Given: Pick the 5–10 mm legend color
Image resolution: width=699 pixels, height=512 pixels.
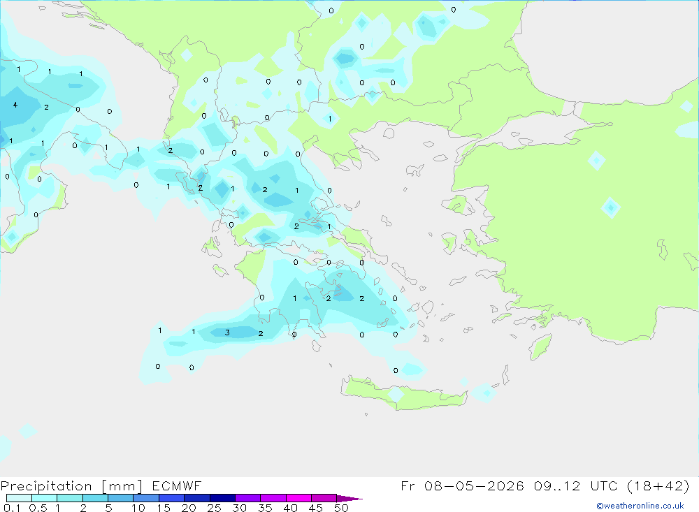Looking at the screenshot, I should 121,498.
